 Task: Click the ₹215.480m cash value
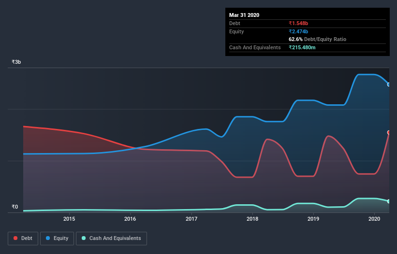(x=302, y=47)
